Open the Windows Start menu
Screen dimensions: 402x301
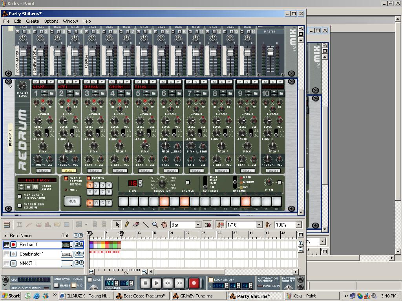coord(11,296)
